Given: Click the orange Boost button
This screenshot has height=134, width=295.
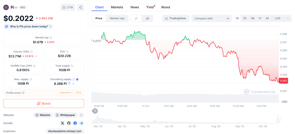Looking at the screenshot, I should point(44,104).
